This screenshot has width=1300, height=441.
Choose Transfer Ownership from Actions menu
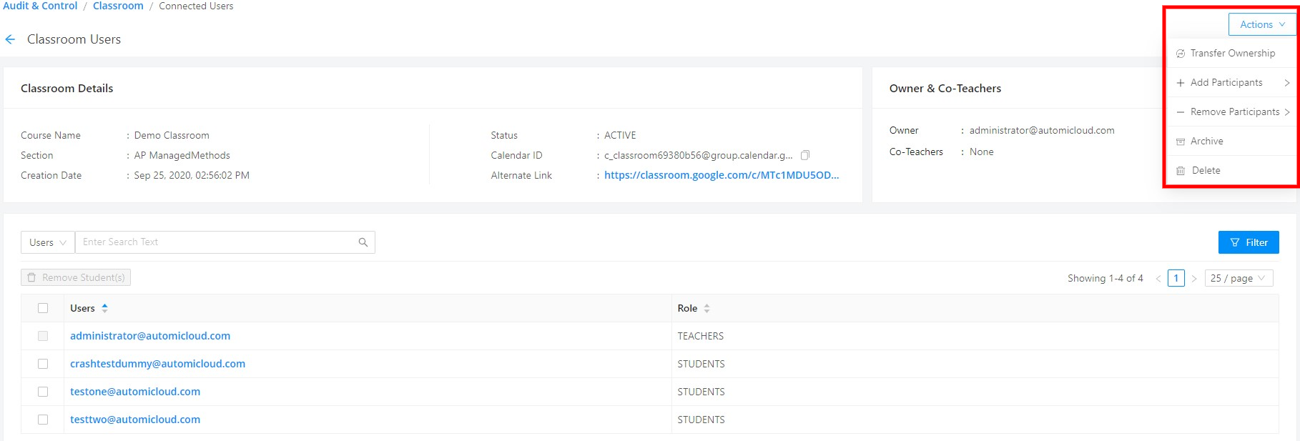click(1232, 54)
